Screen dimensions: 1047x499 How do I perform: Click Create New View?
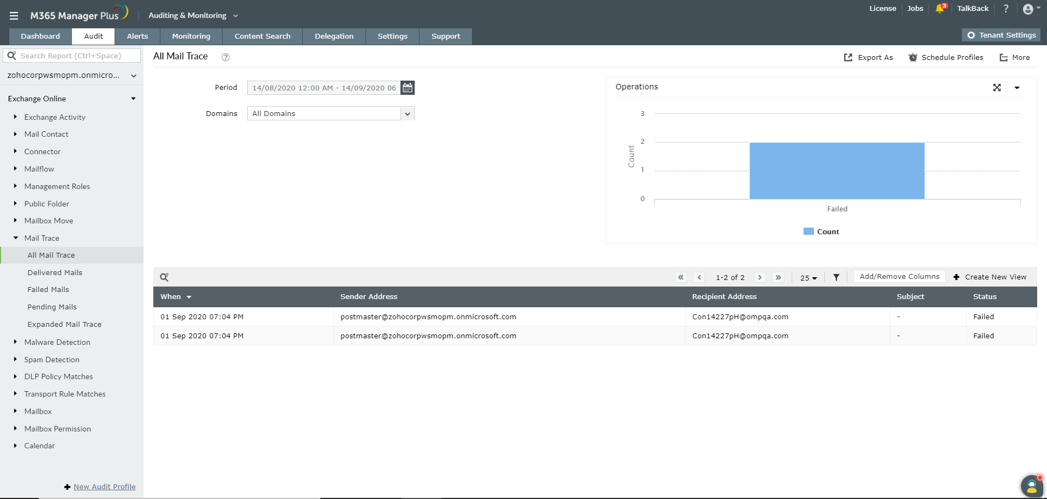tap(990, 277)
